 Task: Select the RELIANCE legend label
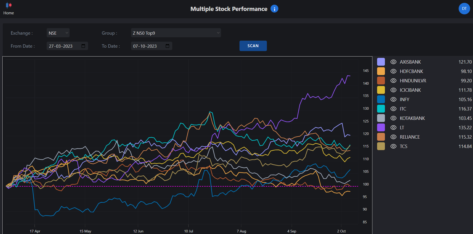coord(410,137)
